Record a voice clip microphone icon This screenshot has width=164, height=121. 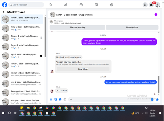pyautogui.click(x=51, y=99)
